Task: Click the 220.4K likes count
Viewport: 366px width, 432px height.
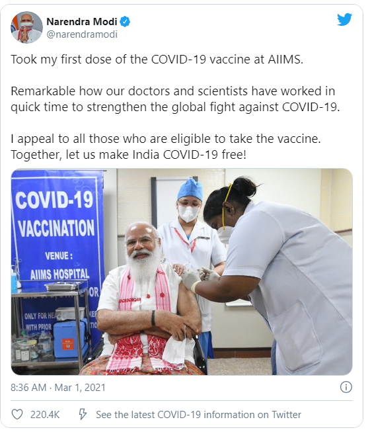Action: (x=45, y=415)
